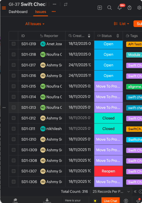Select the checkbox for SD1-I307
142x203 pixels.
click(x=13, y=171)
